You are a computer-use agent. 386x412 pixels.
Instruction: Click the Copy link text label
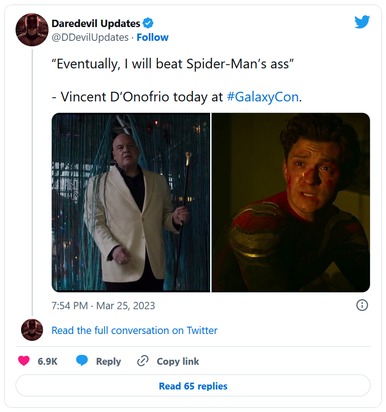tap(178, 362)
